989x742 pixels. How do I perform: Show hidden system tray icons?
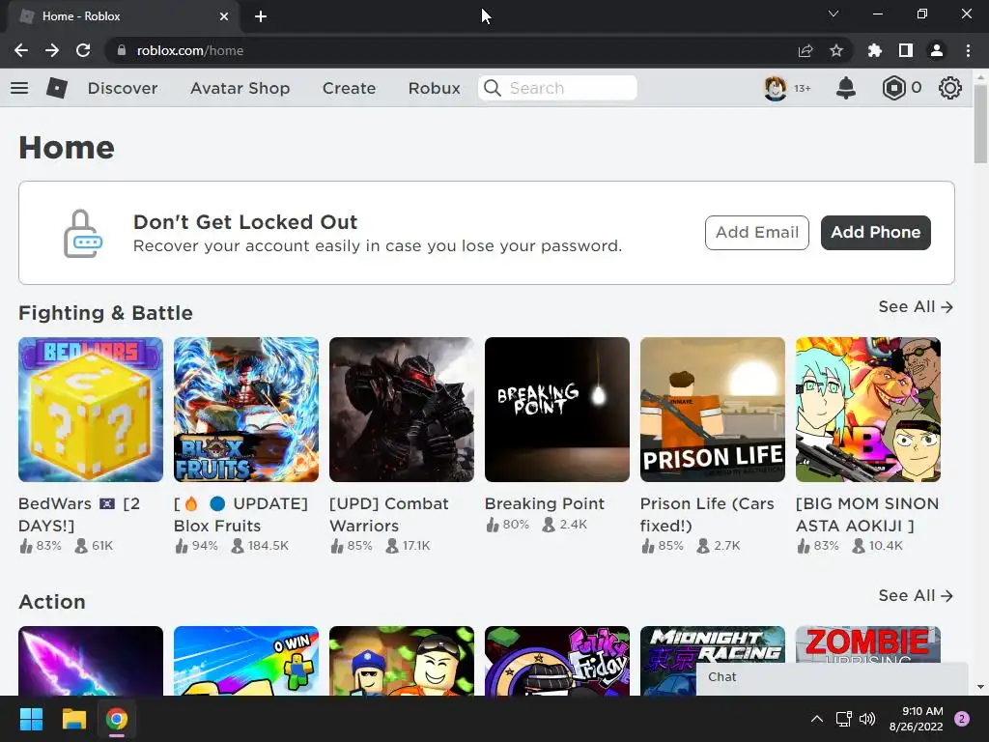coord(817,719)
